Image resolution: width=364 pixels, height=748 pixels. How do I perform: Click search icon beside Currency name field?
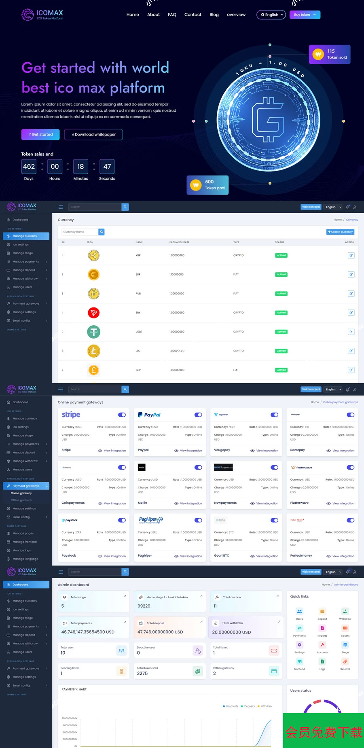(102, 232)
